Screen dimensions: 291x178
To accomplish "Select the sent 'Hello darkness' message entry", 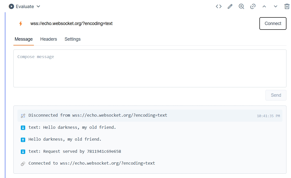I will pyautogui.click(x=65, y=139).
